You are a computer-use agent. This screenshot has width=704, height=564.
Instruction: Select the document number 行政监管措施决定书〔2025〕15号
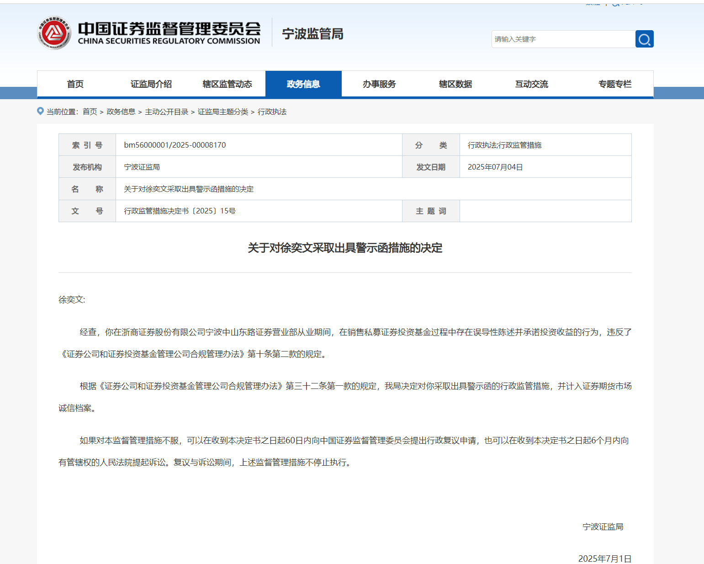point(180,211)
